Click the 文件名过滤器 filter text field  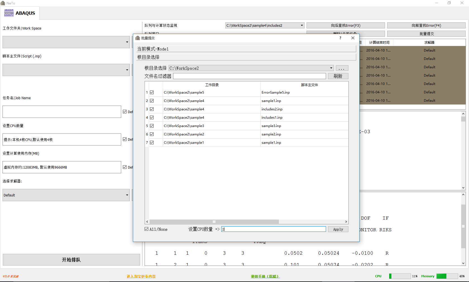tap(249, 76)
